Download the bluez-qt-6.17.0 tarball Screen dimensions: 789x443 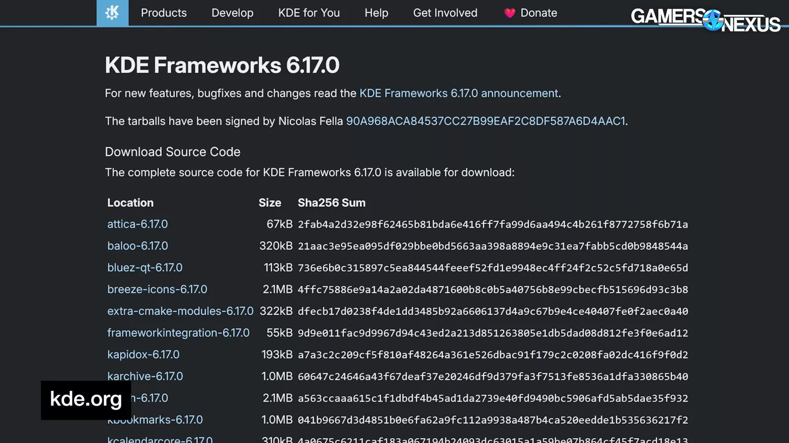[145, 268]
